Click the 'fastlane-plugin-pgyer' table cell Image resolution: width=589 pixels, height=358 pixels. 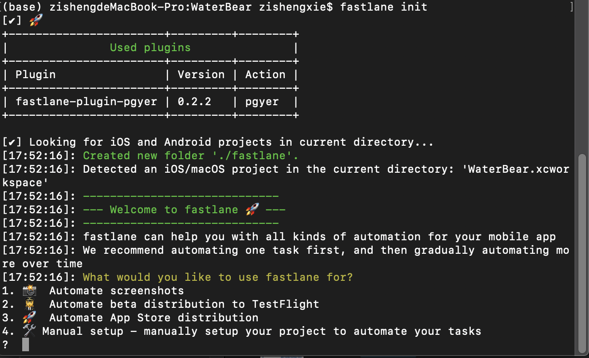(86, 102)
